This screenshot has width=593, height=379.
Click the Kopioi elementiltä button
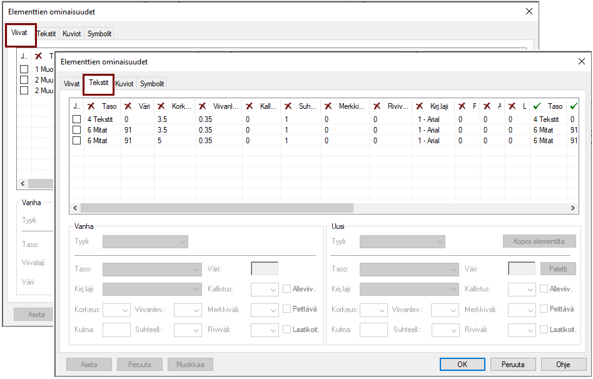click(x=539, y=241)
